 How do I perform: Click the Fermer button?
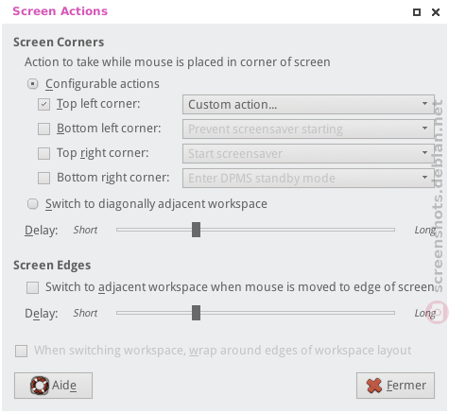395,386
